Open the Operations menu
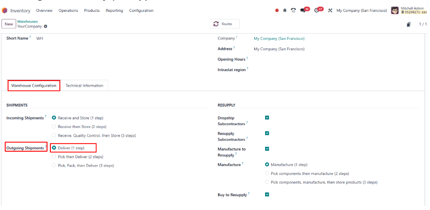Viewport: 430px width, 210px height. coord(68,10)
